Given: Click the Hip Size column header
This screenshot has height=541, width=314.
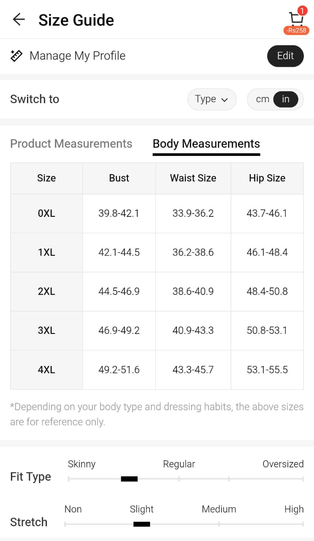Looking at the screenshot, I should pos(267,178).
